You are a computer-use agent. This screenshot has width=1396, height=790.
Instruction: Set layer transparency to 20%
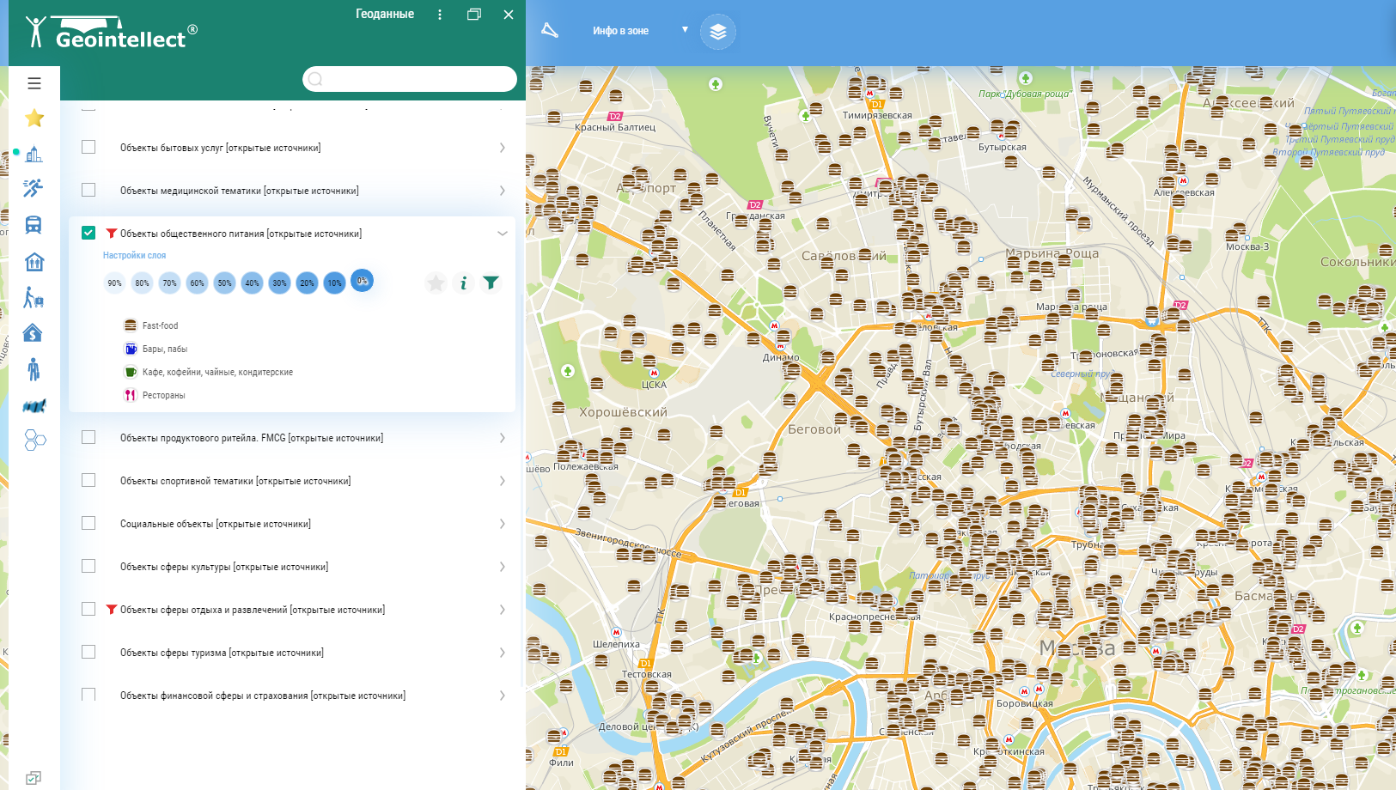click(307, 283)
